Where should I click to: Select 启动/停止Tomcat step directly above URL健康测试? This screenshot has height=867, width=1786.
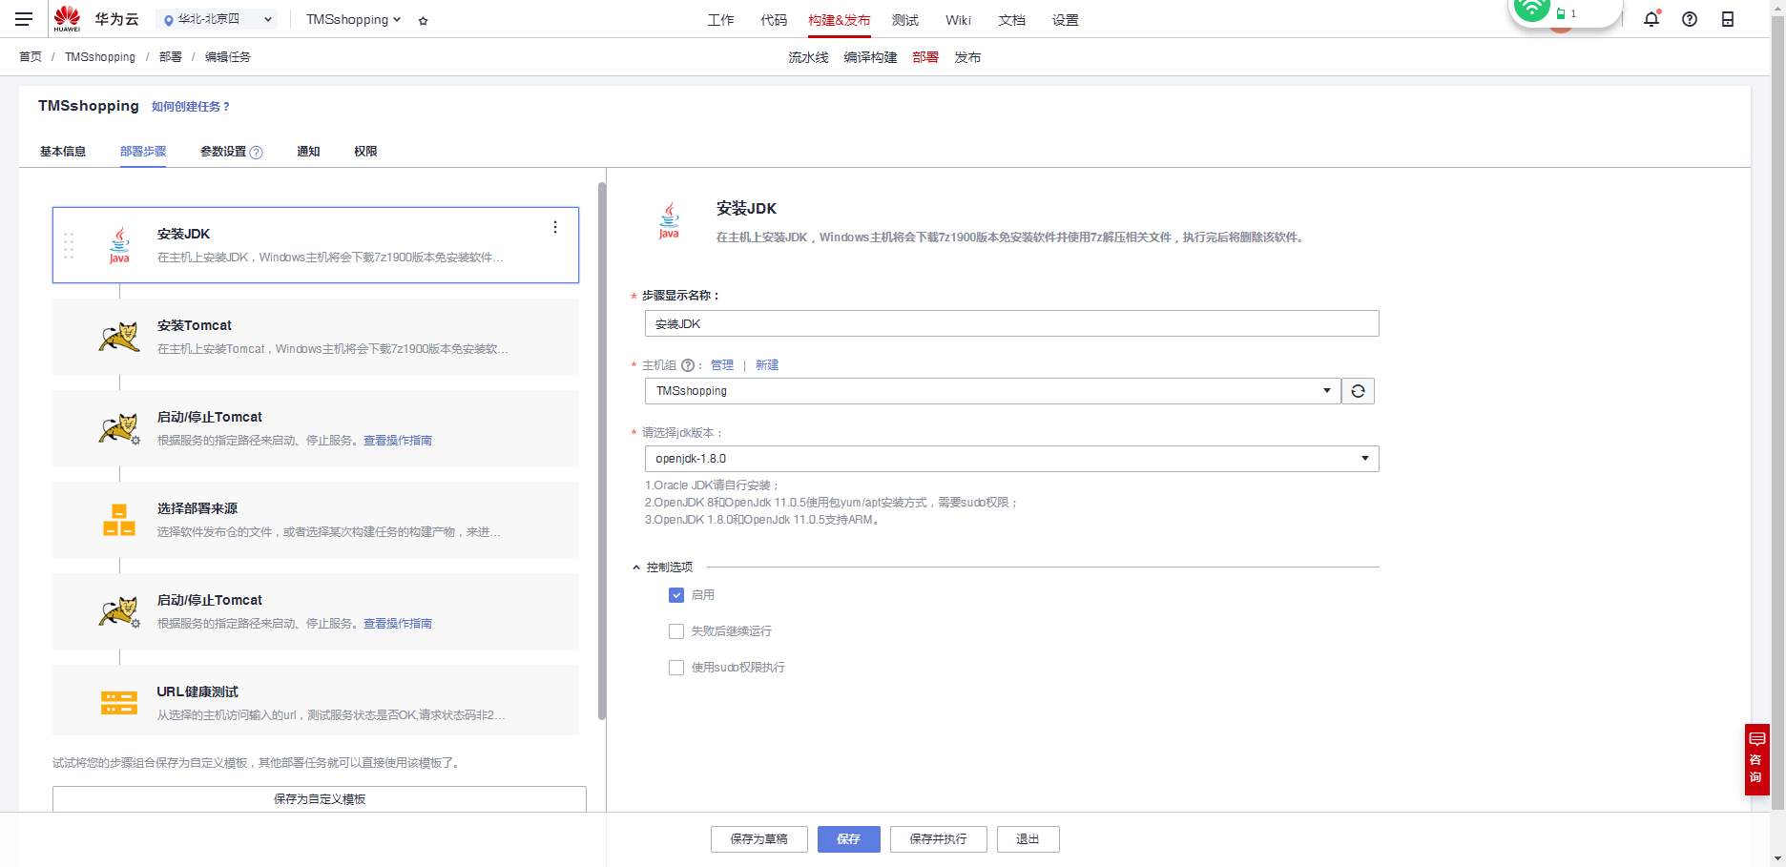pyautogui.click(x=316, y=611)
